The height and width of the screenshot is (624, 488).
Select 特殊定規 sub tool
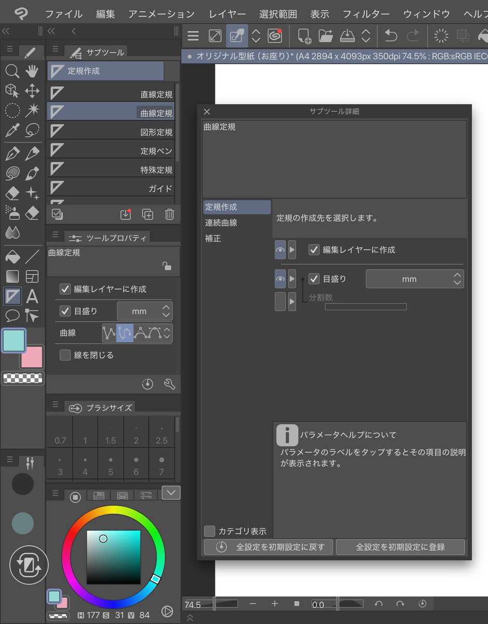click(111, 169)
